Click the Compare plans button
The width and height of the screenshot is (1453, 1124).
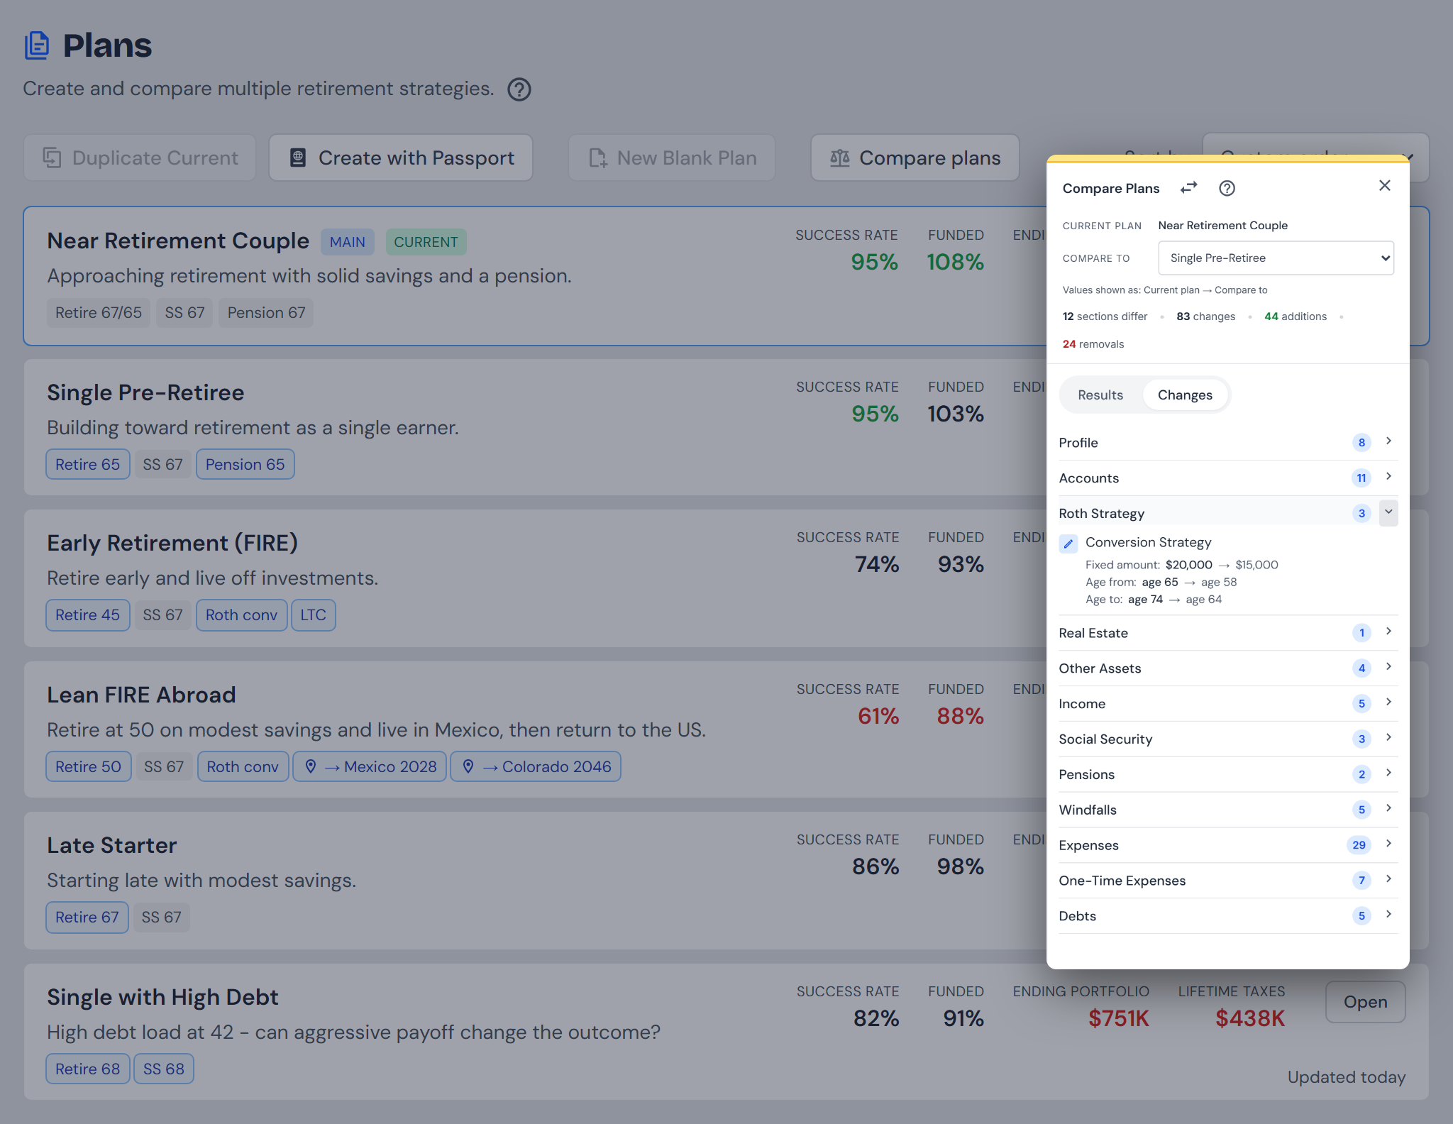[915, 158]
